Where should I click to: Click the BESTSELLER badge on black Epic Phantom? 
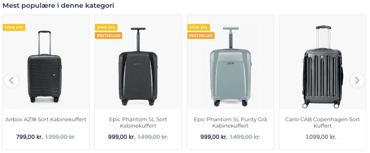coord(108,35)
